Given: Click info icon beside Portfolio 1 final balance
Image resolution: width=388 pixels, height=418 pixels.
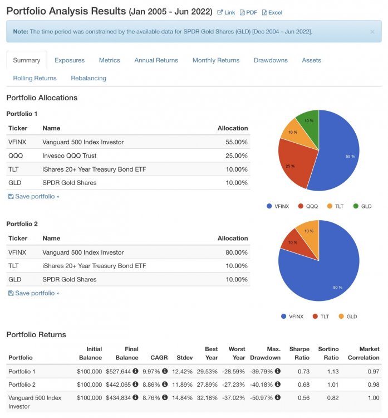Looking at the screenshot, I should tap(135, 371).
